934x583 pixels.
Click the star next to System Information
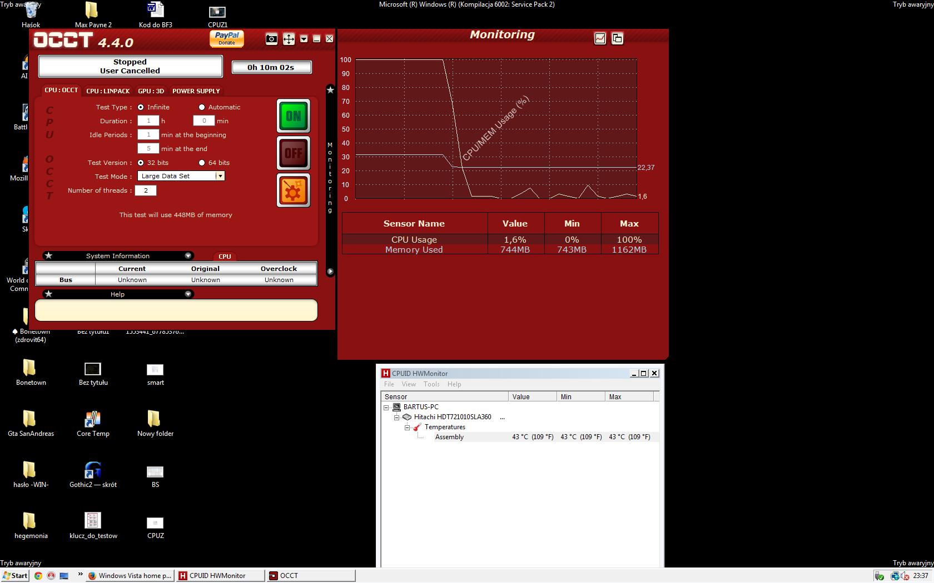tap(48, 255)
